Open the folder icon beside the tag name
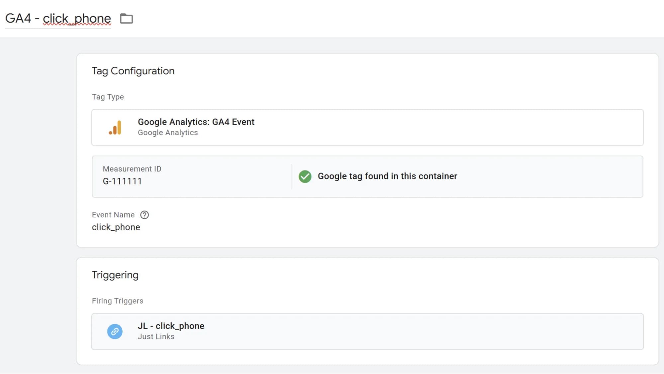 tap(126, 19)
